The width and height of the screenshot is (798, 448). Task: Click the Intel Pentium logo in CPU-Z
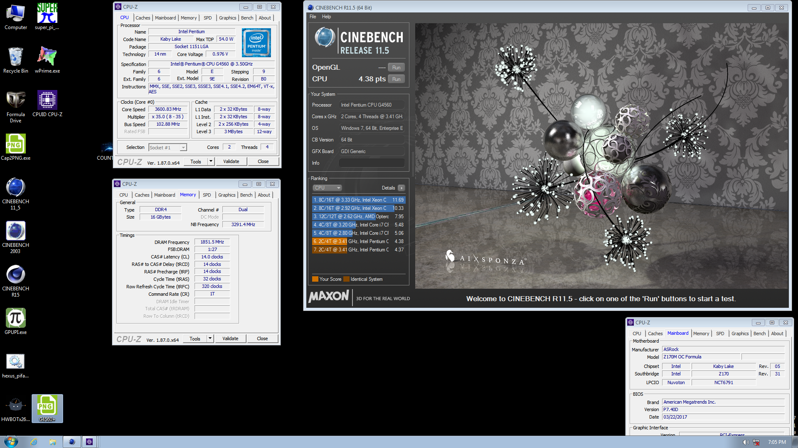coord(256,43)
